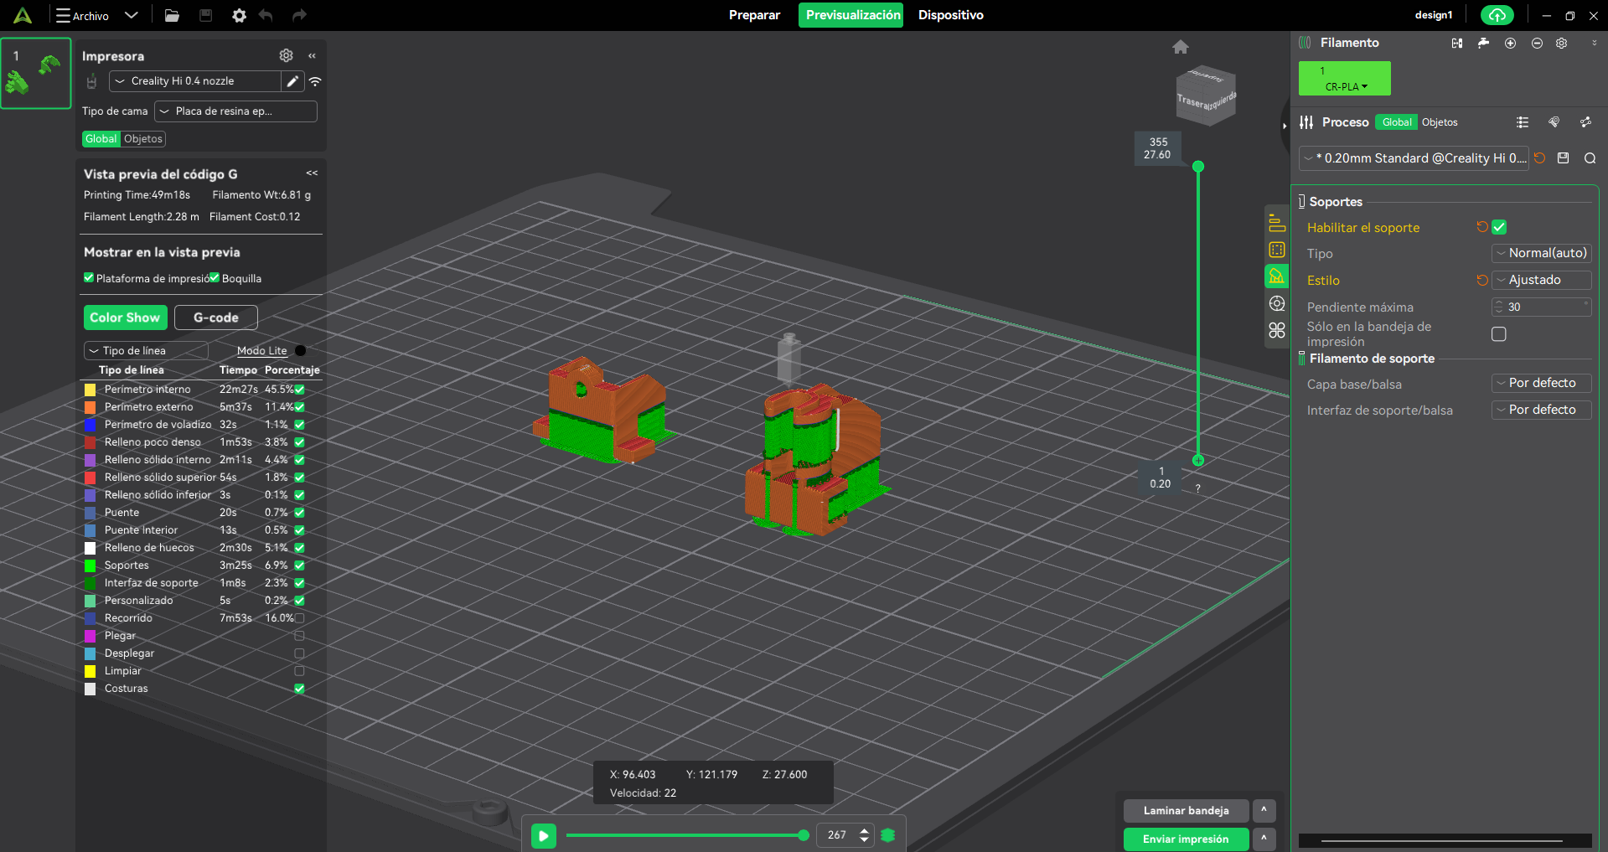Click the horizontal layer progress slider handle
The height and width of the screenshot is (852, 1608).
pyautogui.click(x=804, y=835)
